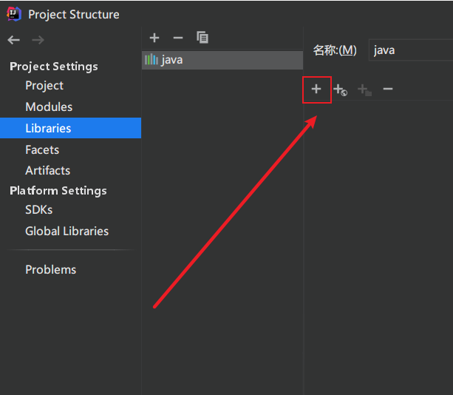Image resolution: width=453 pixels, height=395 pixels.
Task: Open the Facets settings page
Action: click(42, 149)
